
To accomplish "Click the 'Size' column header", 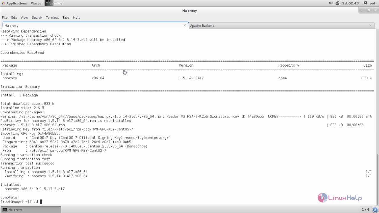I will coord(367,65).
